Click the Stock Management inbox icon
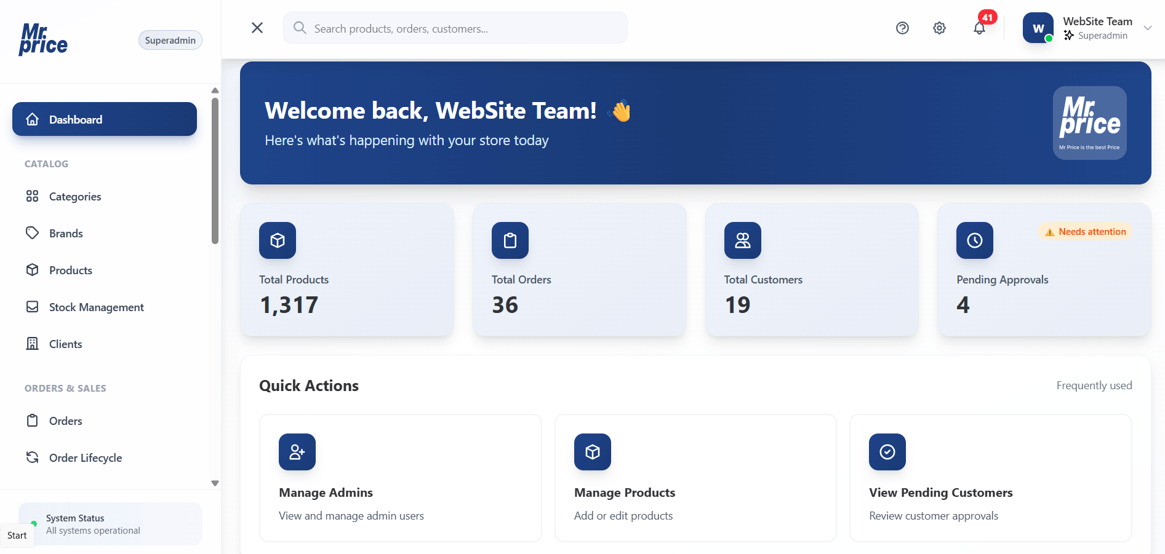 (x=33, y=307)
